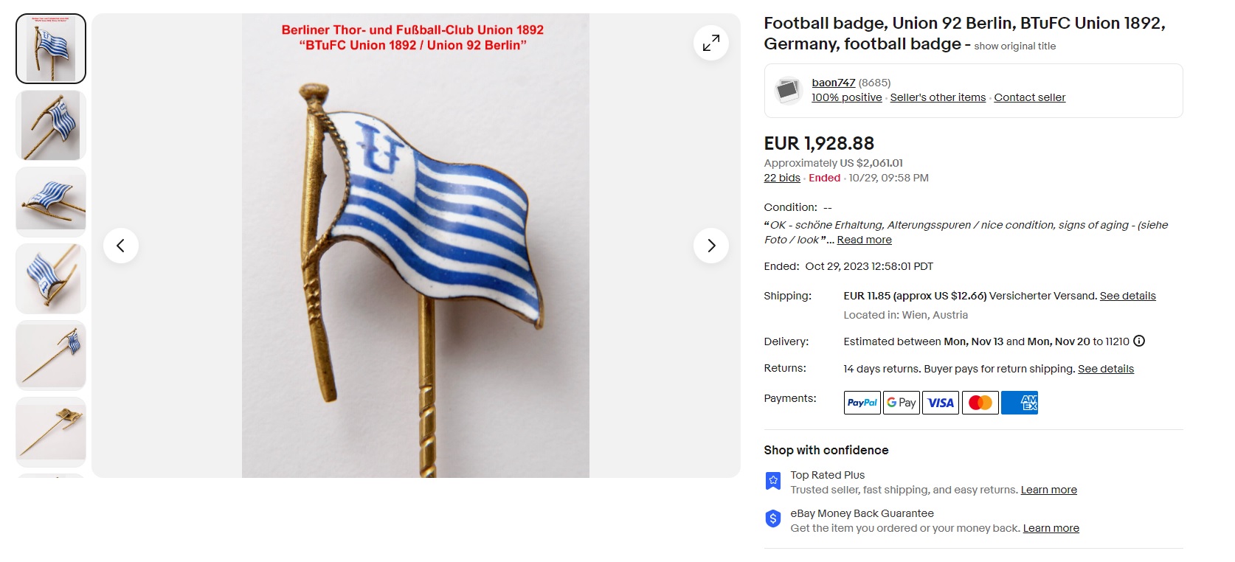
Task: Expand the main image to fullscreen
Action: click(710, 44)
